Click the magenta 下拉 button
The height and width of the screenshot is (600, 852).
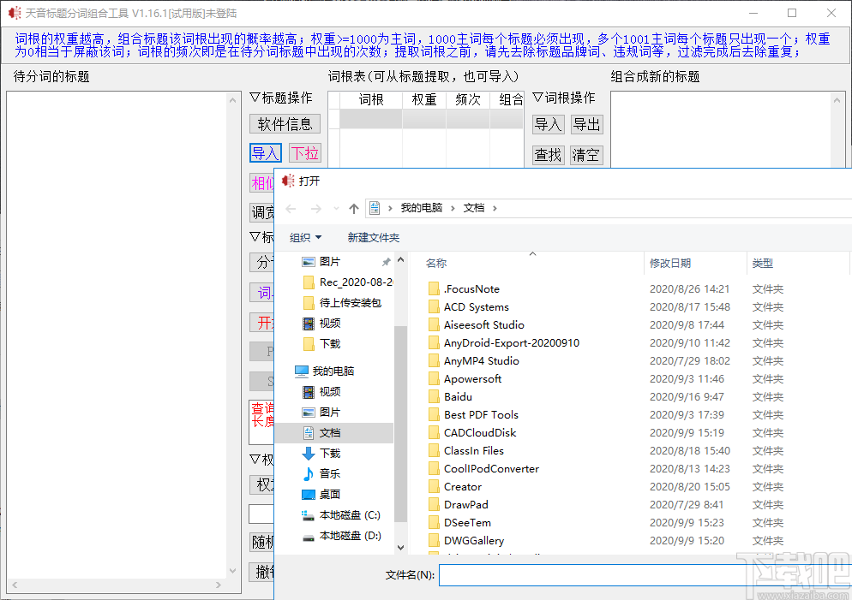(305, 153)
